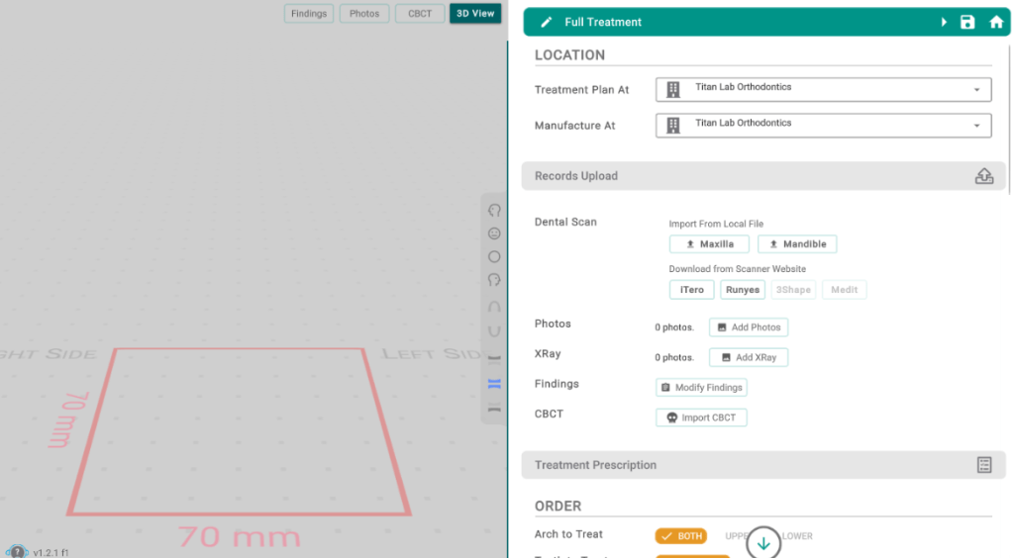Show upper arch view icon
1014x558 pixels.
(494, 306)
